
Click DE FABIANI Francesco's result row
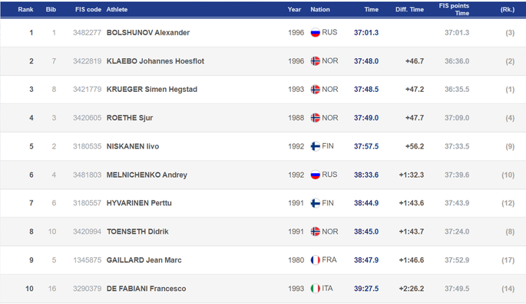pos(263,289)
